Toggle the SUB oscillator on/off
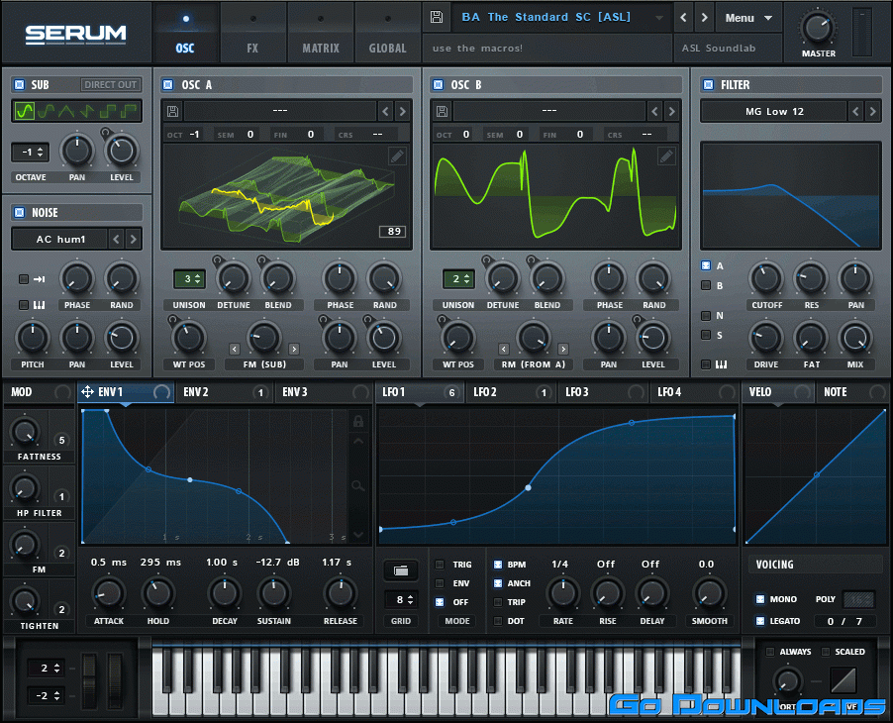893x723 pixels. tap(19, 85)
